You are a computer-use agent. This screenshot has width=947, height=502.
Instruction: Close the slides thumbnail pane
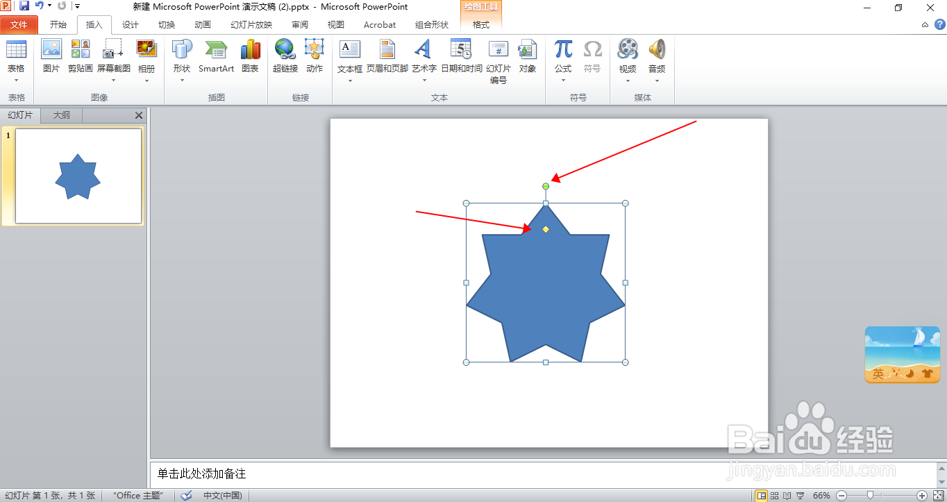tap(139, 116)
